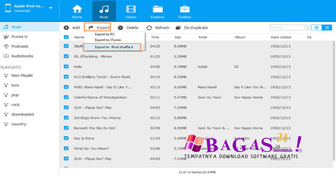
Task: Uncheck the Maria Hazell track checkbox
Action: [x=66, y=87]
